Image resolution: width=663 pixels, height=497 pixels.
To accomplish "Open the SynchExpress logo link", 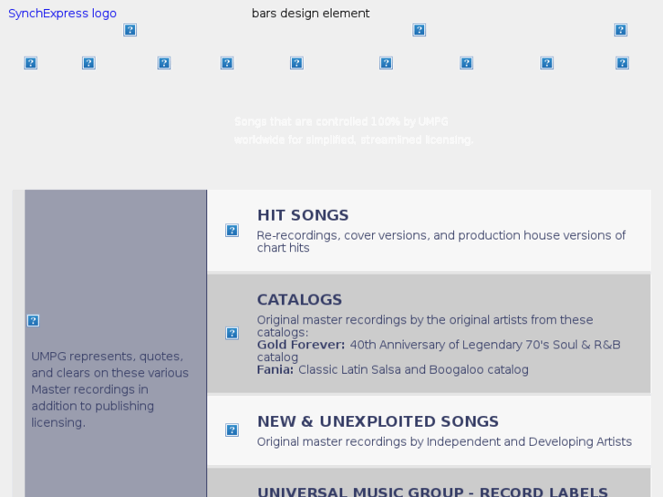I will click(x=62, y=14).
